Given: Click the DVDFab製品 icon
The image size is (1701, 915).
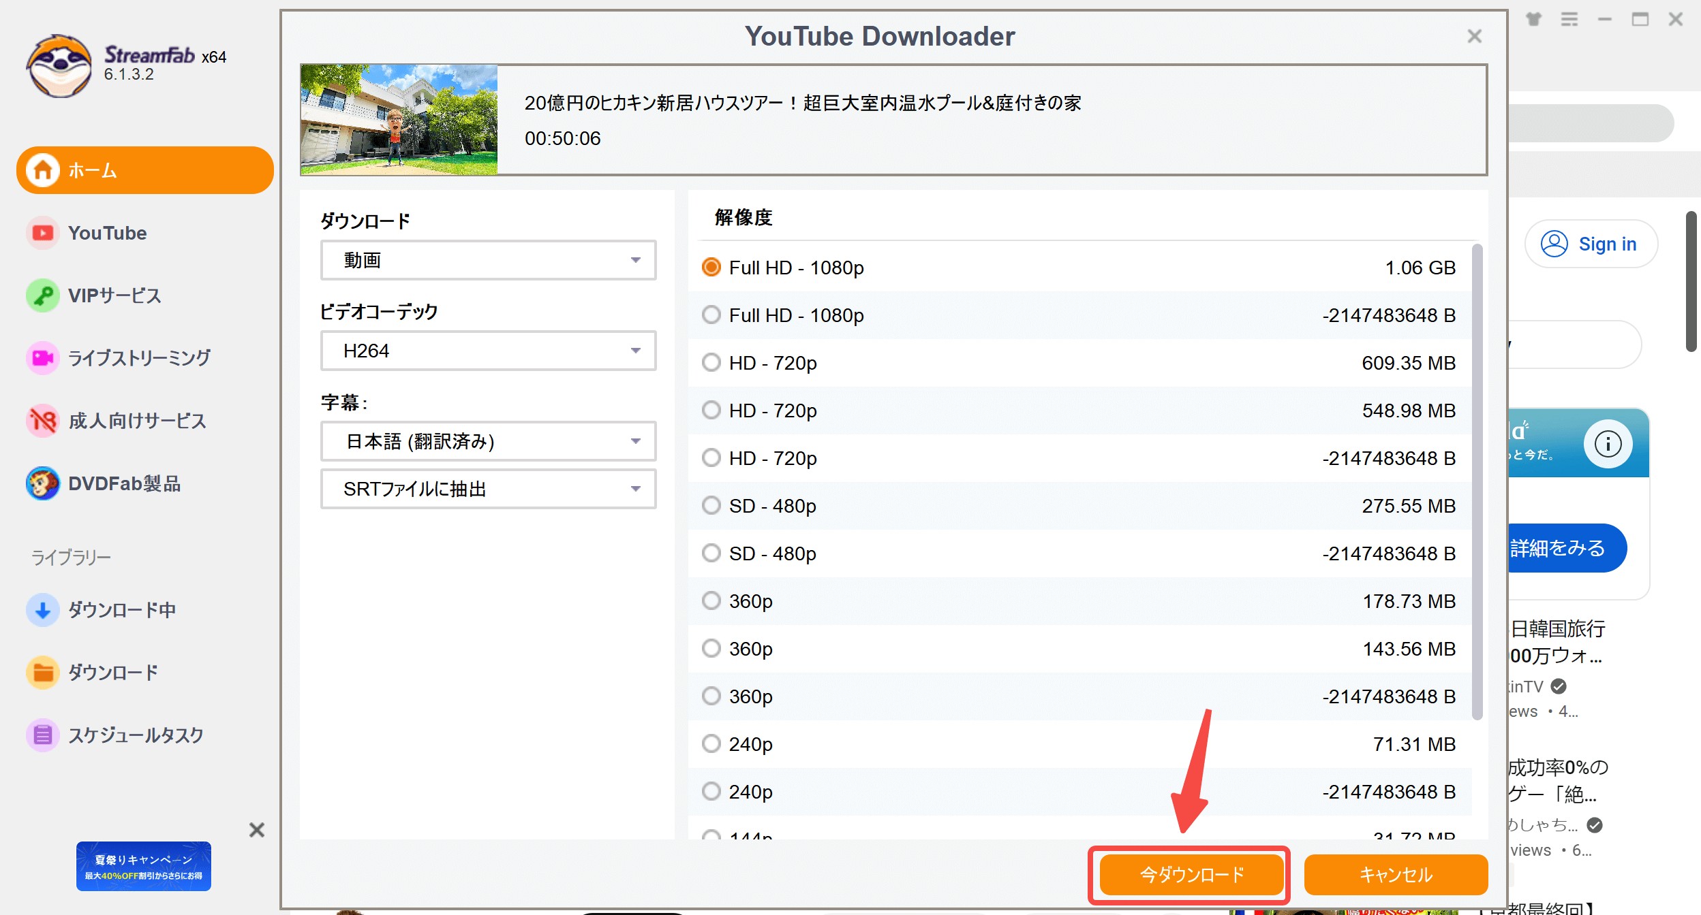Looking at the screenshot, I should point(42,483).
